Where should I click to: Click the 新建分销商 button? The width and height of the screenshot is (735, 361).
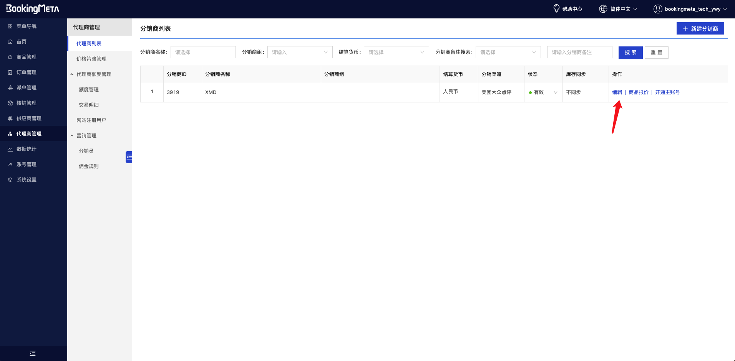(700, 28)
